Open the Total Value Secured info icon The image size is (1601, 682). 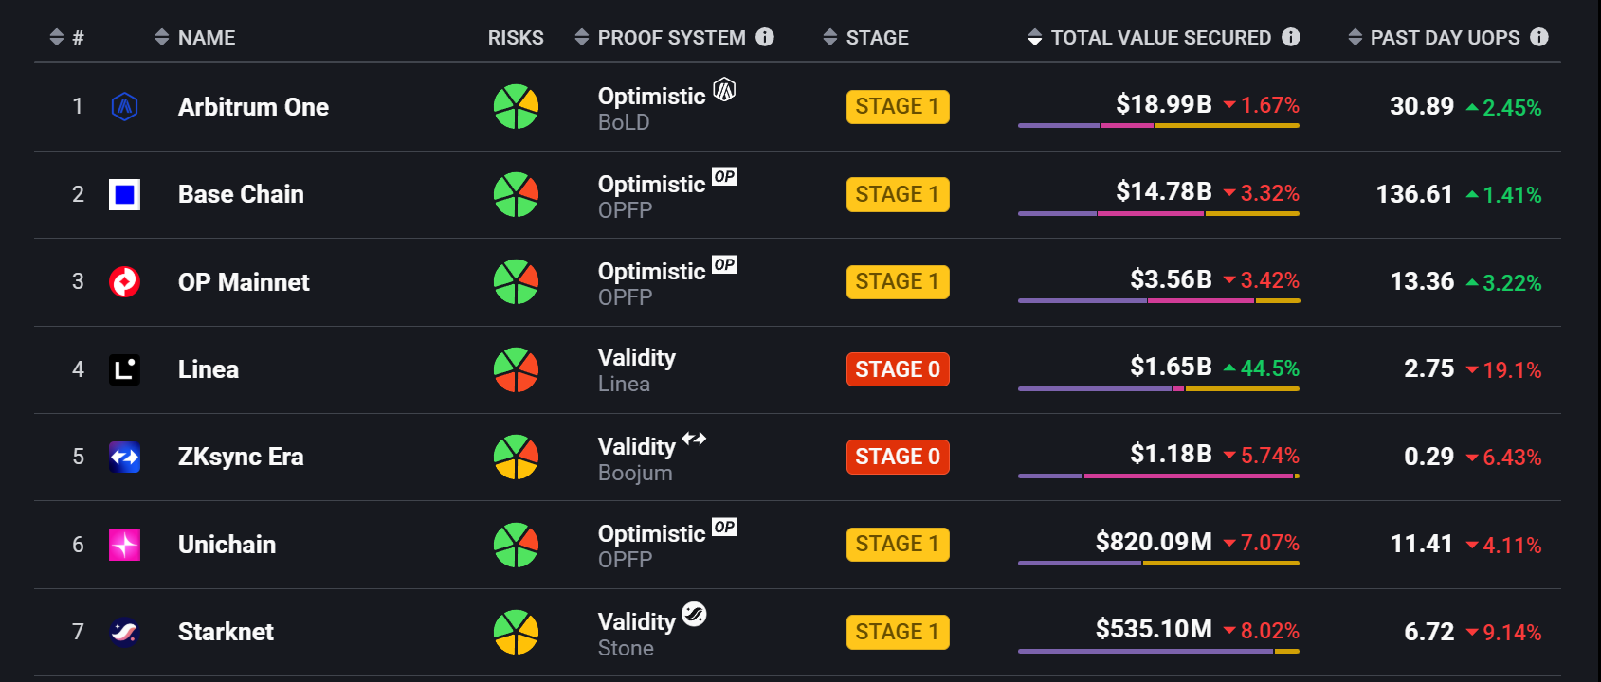[x=1290, y=37]
